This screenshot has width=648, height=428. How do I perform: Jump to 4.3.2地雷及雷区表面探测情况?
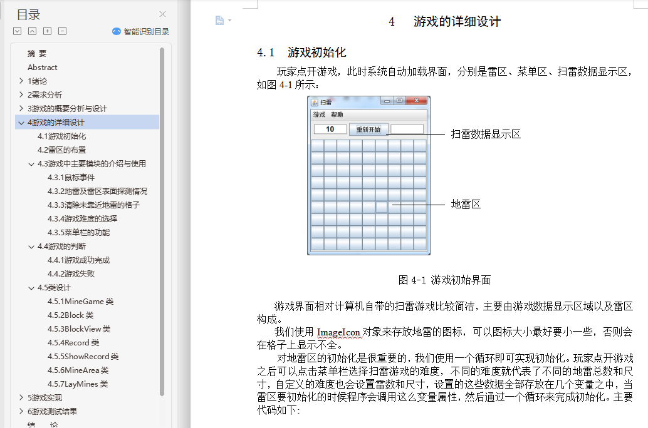97,191
